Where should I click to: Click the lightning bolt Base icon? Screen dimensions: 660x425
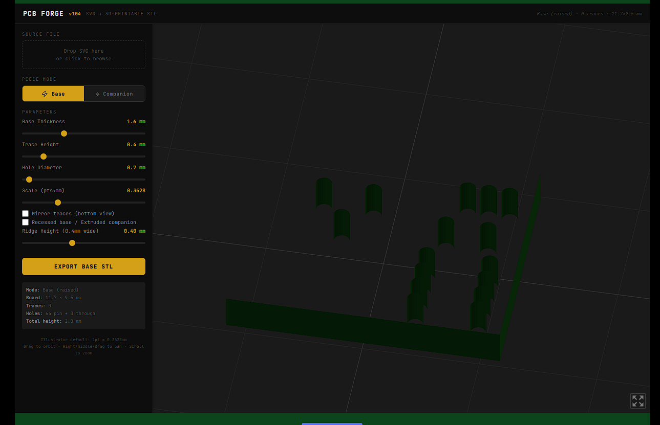coord(45,94)
